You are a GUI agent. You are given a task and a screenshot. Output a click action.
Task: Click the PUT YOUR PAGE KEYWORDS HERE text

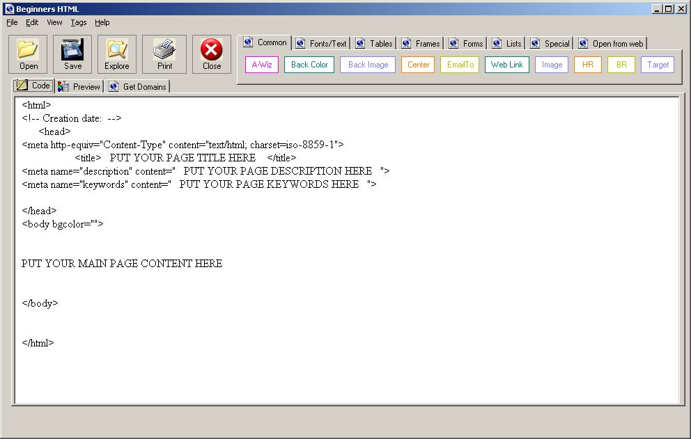coord(269,184)
